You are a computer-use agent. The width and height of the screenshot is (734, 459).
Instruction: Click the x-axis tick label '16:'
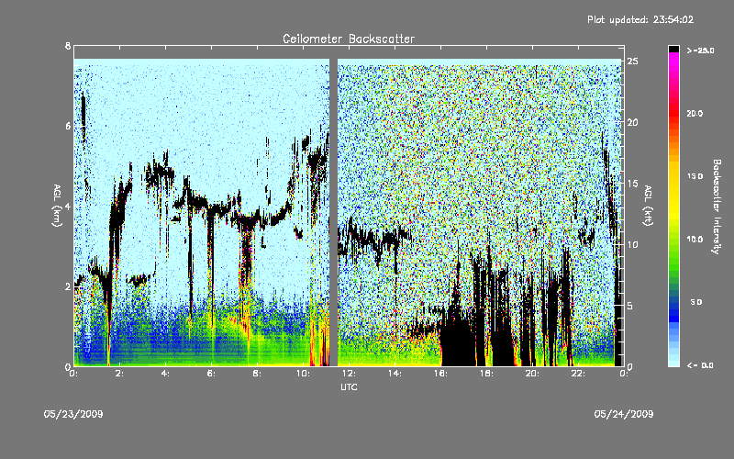pyautogui.click(x=440, y=374)
